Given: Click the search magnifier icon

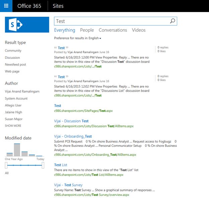Looking at the screenshot, I should pos(172,21).
